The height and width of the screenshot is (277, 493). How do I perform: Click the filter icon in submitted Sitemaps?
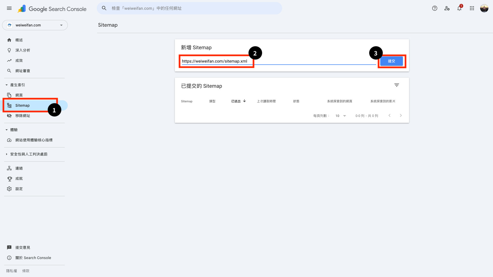(396, 85)
